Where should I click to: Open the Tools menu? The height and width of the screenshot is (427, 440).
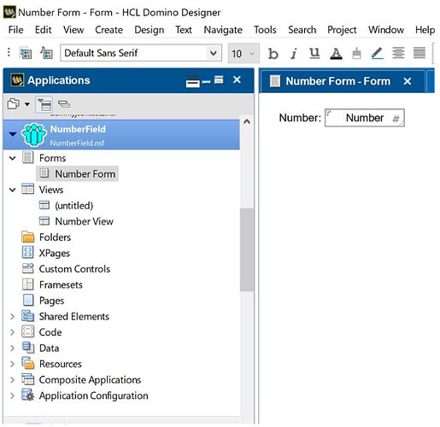click(x=265, y=30)
